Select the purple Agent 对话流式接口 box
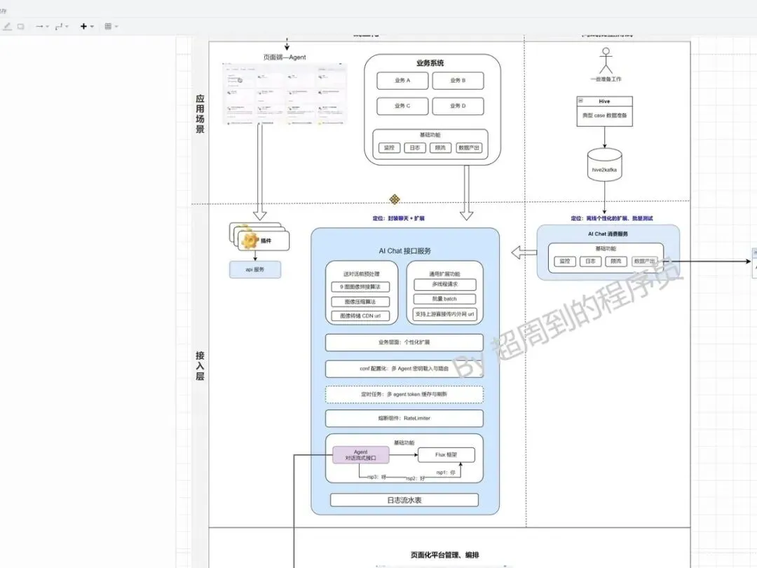Viewport: 757px width, 568px height. tap(361, 455)
